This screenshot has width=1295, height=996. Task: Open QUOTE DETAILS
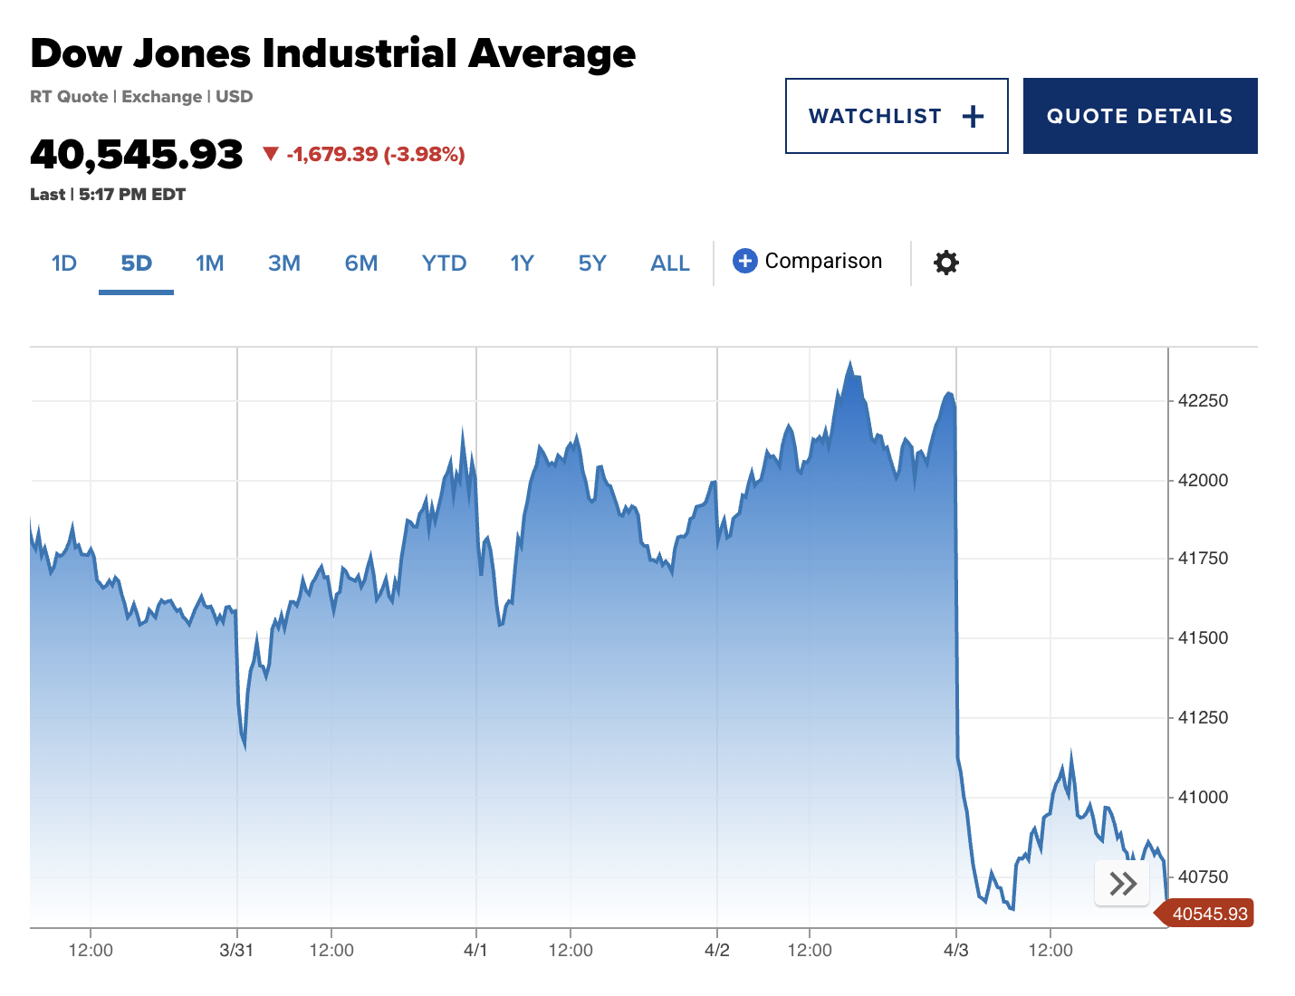(1140, 116)
